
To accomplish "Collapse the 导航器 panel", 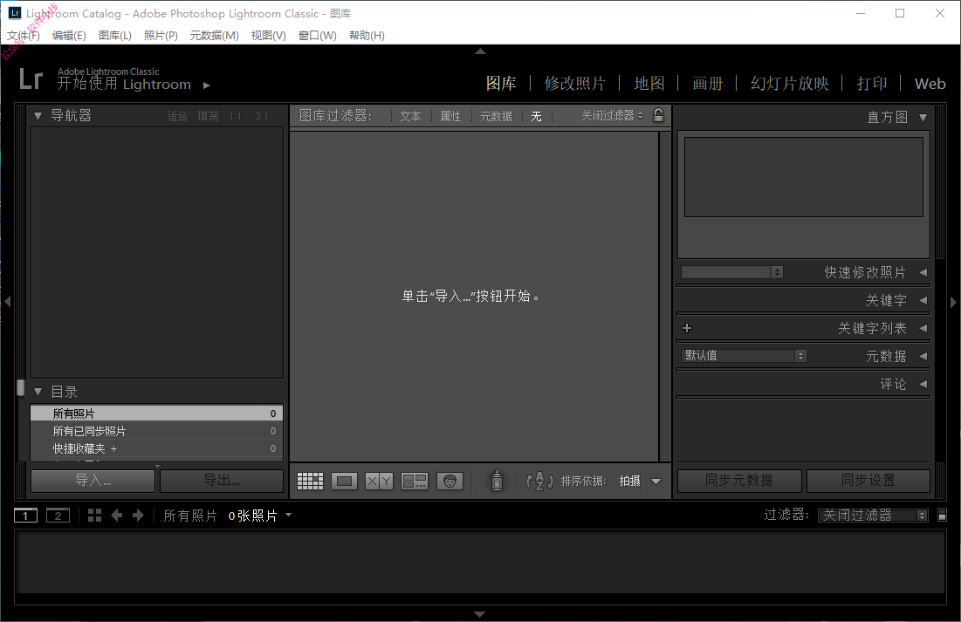I will pos(38,116).
